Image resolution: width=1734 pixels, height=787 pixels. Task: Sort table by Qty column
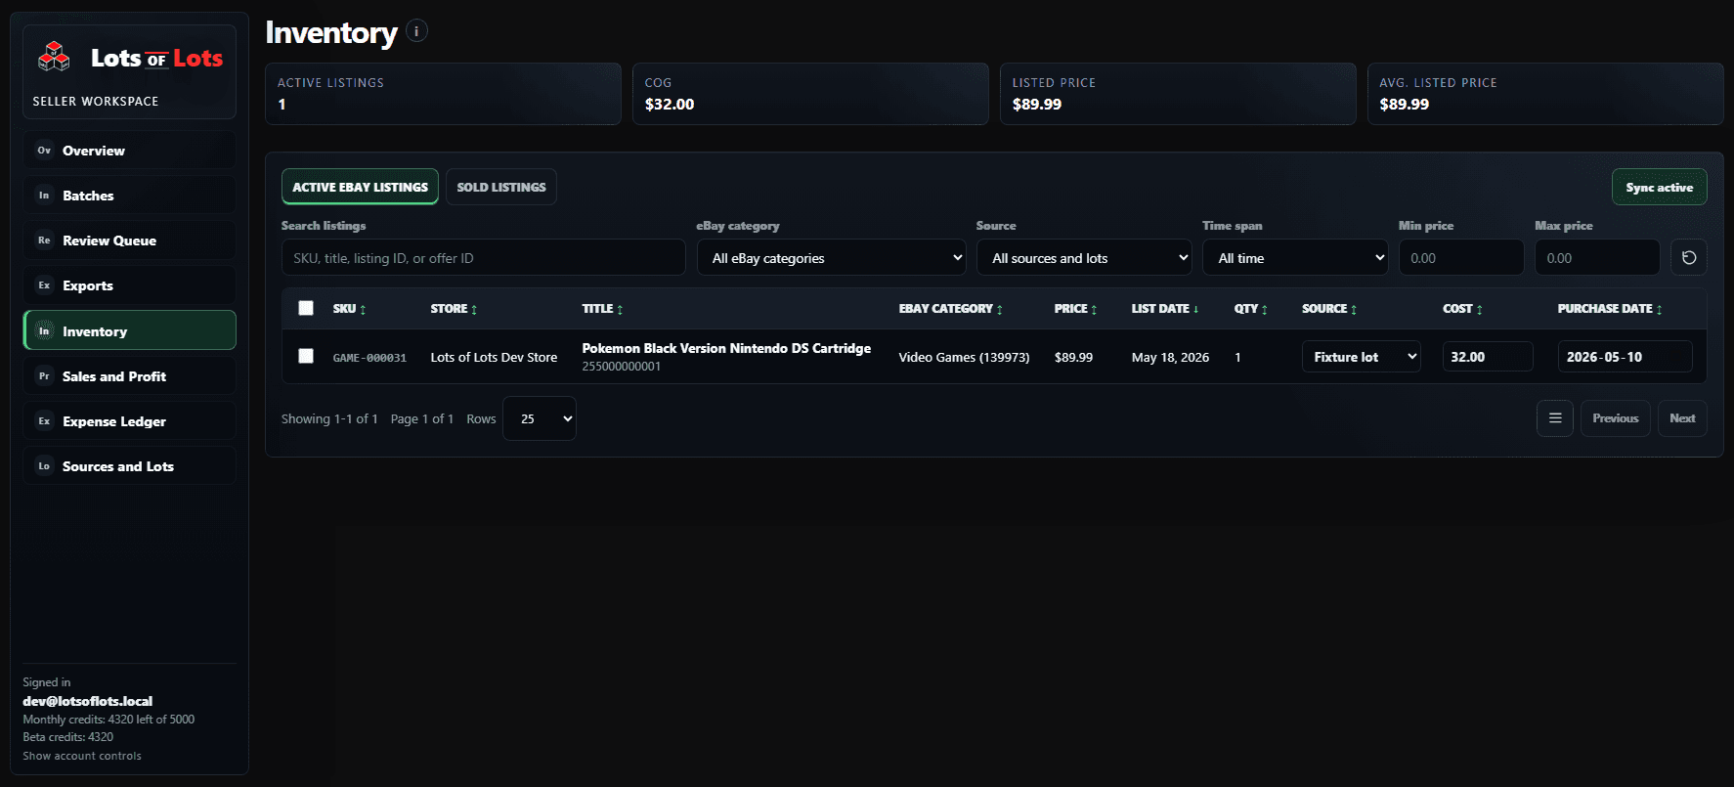[1250, 309]
